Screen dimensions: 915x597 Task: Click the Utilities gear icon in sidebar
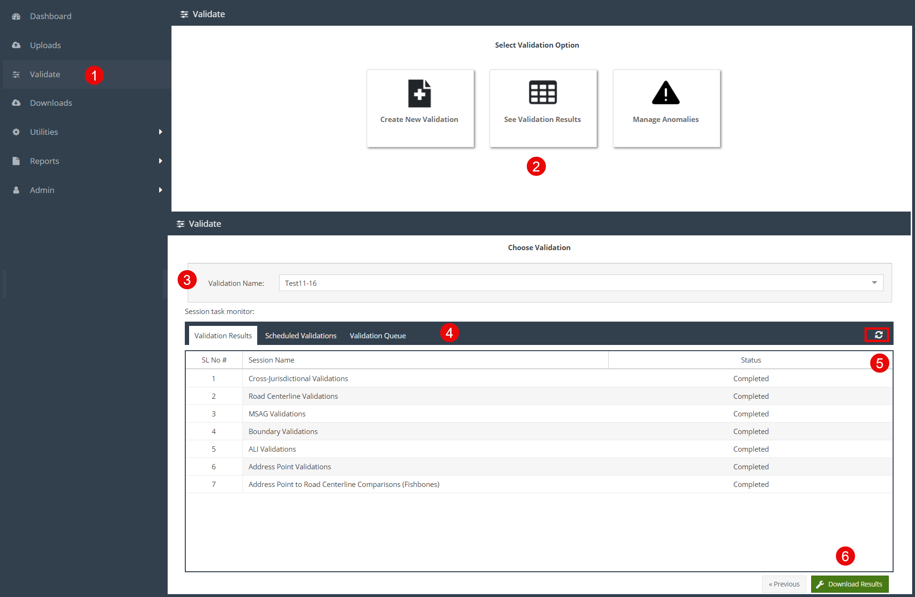tap(16, 132)
